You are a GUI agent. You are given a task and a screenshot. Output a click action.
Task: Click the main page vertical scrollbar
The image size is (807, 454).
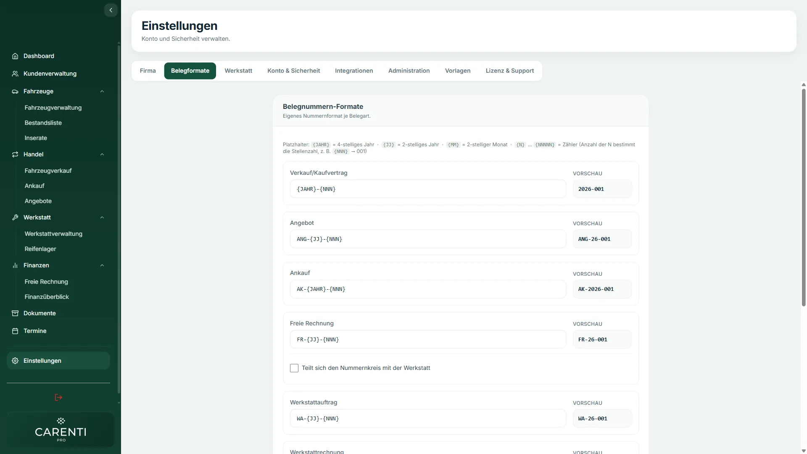(x=804, y=198)
